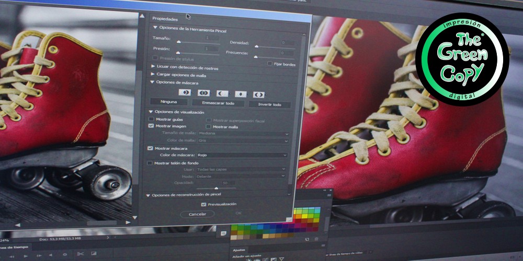Image resolution: width=523 pixels, height=261 pixels.
Task: Open the Color de máscara dropdown
Action: 242,155
